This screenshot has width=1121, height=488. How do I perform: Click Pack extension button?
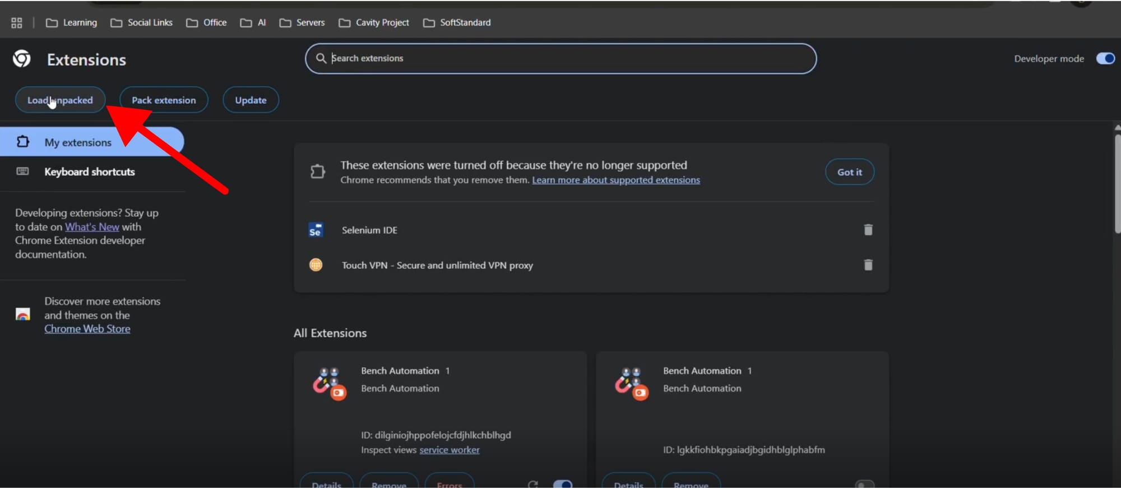164,100
